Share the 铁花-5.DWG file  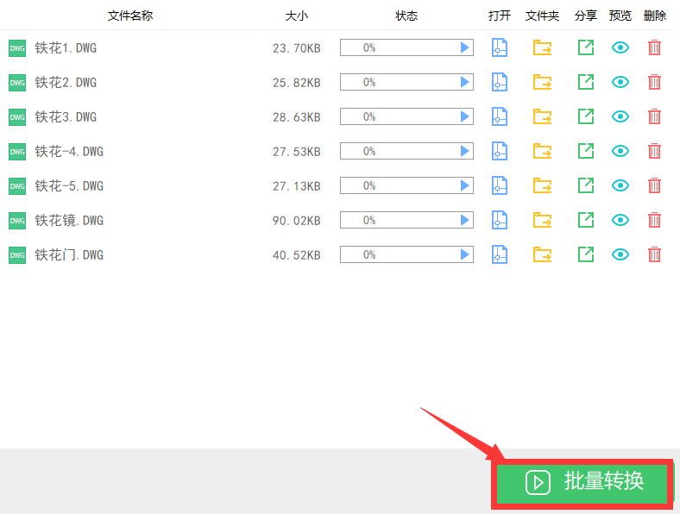tap(586, 185)
